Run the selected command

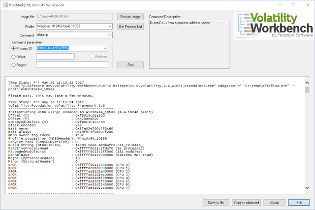pos(130,65)
